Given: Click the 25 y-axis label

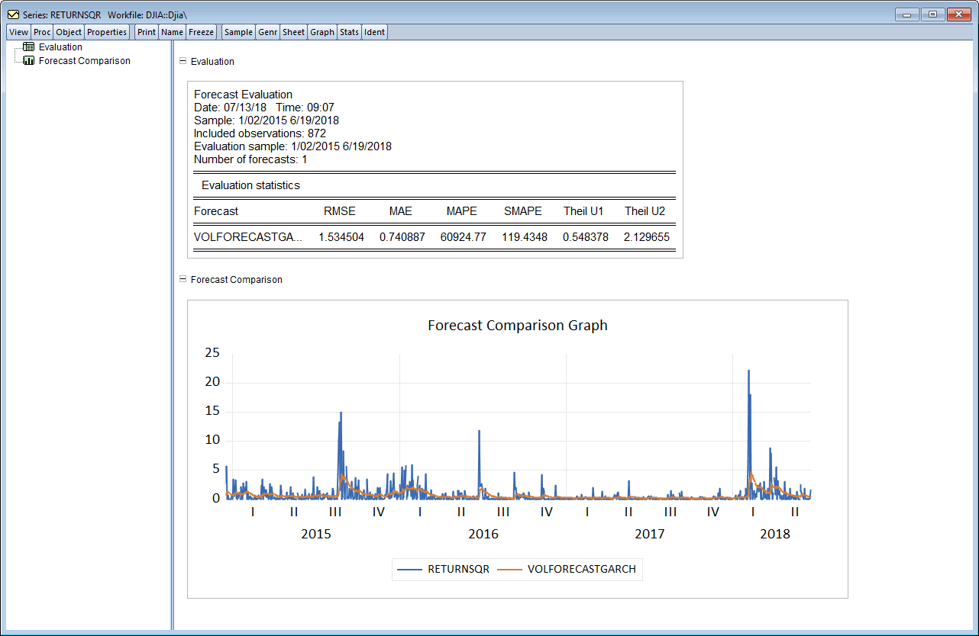Looking at the screenshot, I should pyautogui.click(x=212, y=352).
